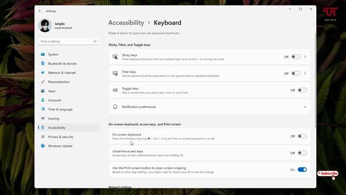
Task: Open System settings page
Action: pyautogui.click(x=69, y=54)
